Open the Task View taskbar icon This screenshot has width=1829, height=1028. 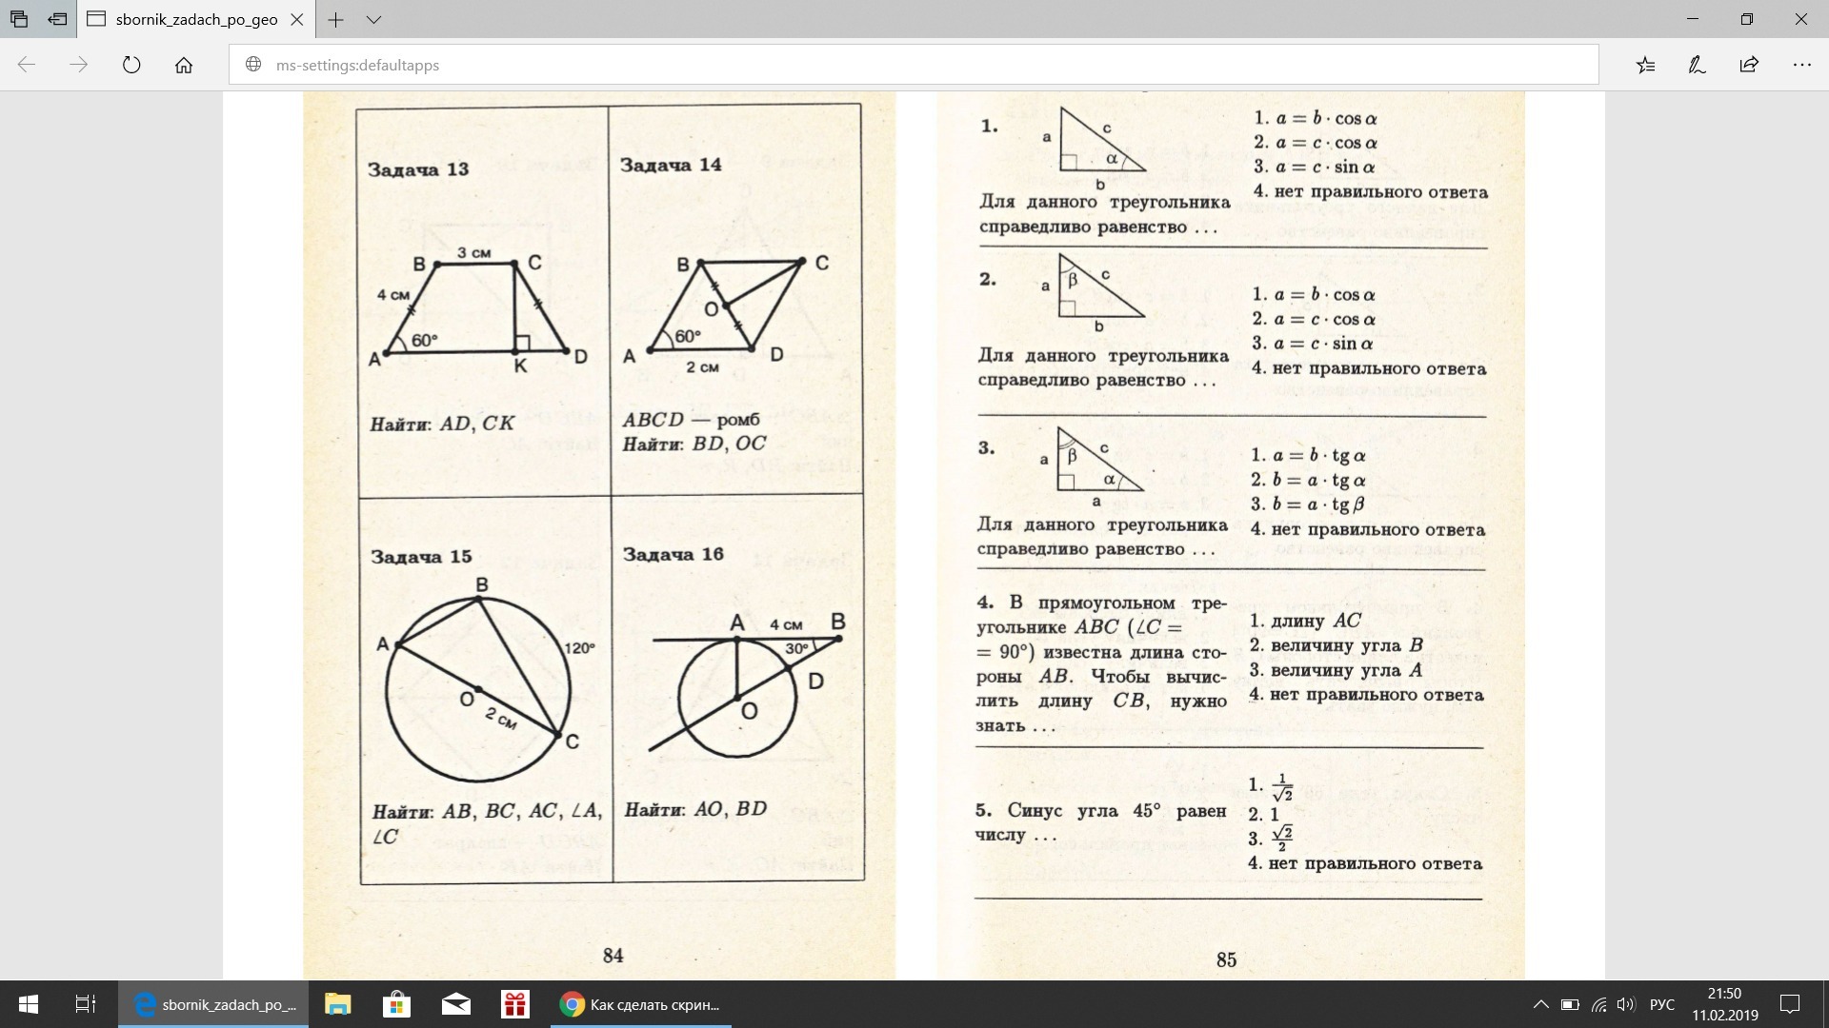pyautogui.click(x=86, y=1004)
